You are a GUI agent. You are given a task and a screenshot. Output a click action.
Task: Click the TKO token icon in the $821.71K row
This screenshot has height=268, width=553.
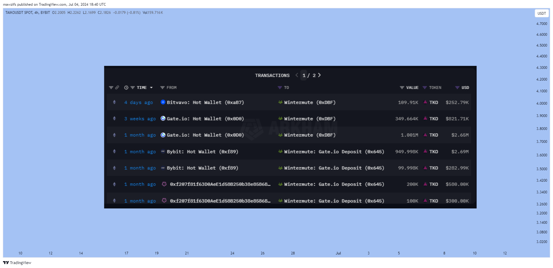425,118
